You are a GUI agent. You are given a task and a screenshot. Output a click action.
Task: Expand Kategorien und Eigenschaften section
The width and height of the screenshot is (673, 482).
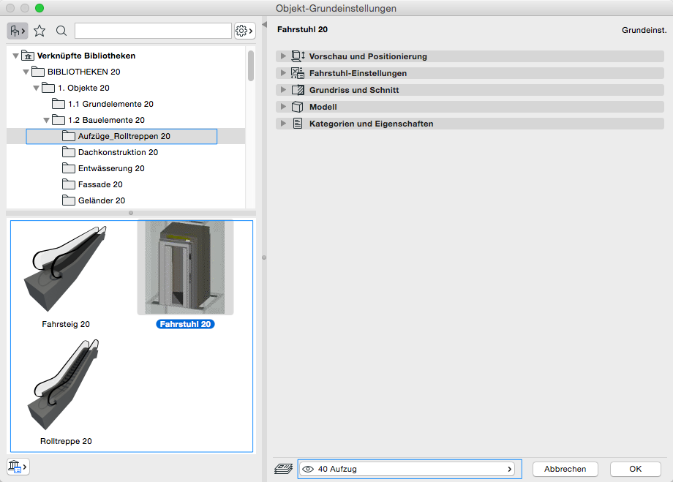pyautogui.click(x=283, y=124)
